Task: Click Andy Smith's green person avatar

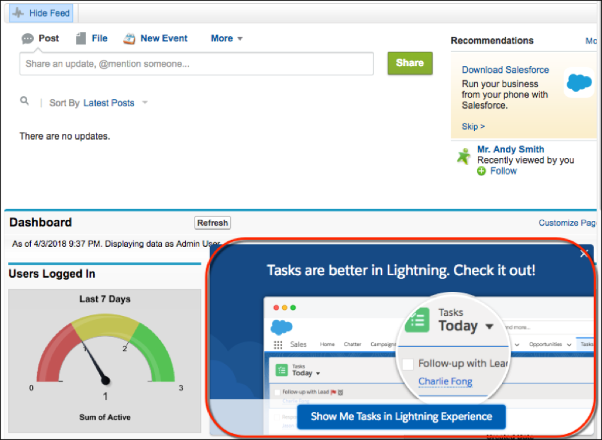Action: coord(464,156)
